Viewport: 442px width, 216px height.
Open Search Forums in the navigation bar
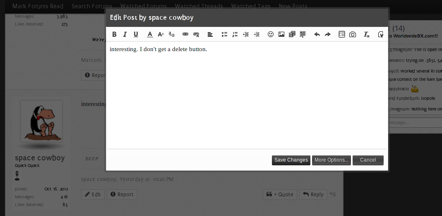click(x=91, y=6)
